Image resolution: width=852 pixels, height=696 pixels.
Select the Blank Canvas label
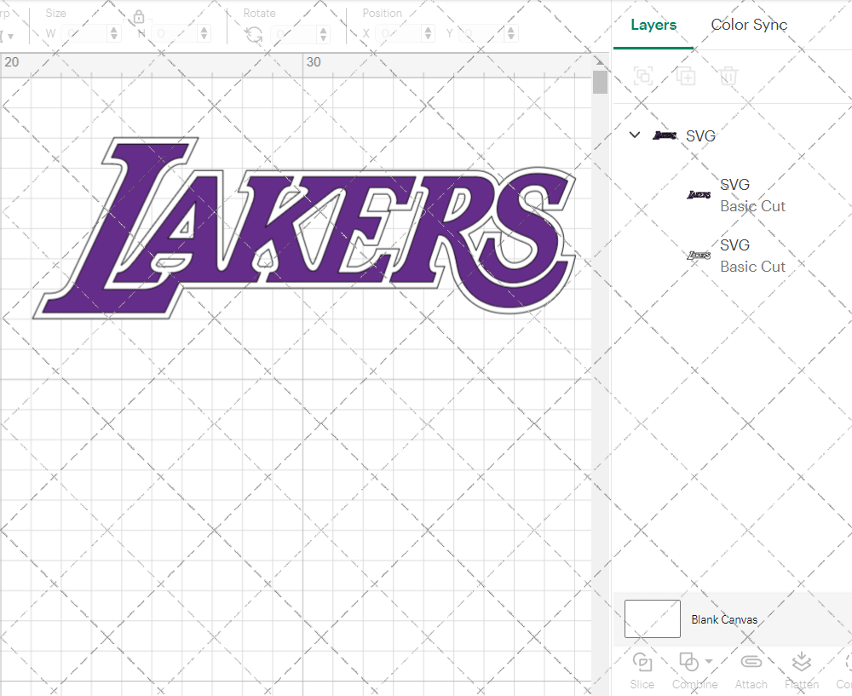point(724,619)
